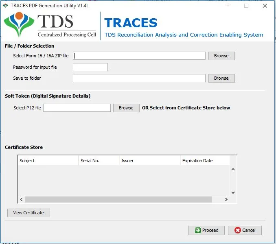Minimize the TRACES PDF Generation Utility window
The height and width of the screenshot is (244, 276).
tap(228, 6)
